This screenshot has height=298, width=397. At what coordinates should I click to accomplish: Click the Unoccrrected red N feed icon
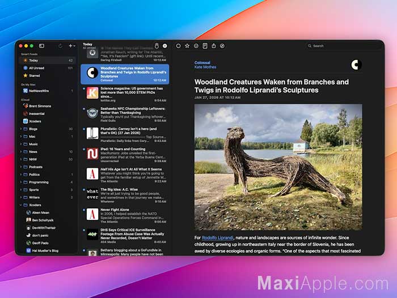(x=92, y=154)
